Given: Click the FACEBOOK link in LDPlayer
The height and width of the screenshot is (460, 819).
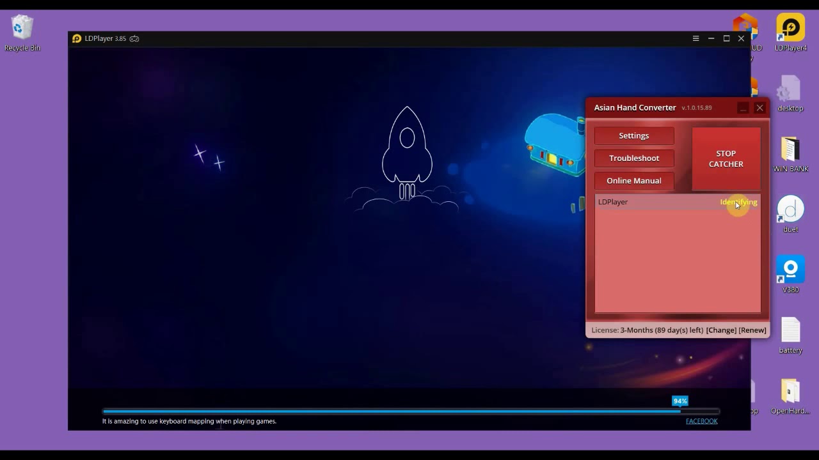Looking at the screenshot, I should [x=701, y=421].
